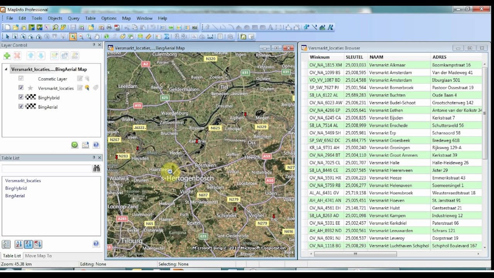This screenshot has width=494, height=278.
Task: Select BingHybrid in Table List
Action: click(x=16, y=188)
